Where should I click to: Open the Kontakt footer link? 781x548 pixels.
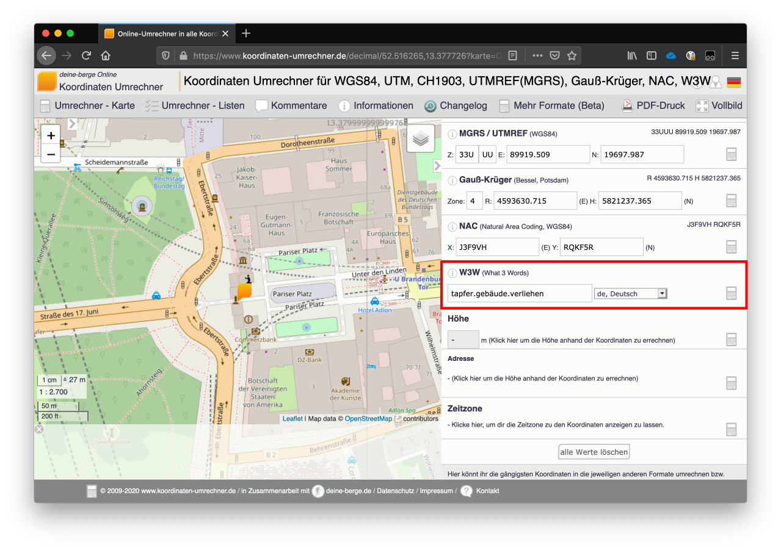487,491
